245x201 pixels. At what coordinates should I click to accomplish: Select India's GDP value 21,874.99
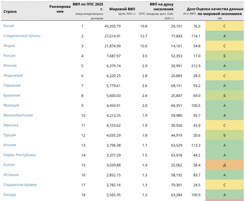click(x=113, y=46)
